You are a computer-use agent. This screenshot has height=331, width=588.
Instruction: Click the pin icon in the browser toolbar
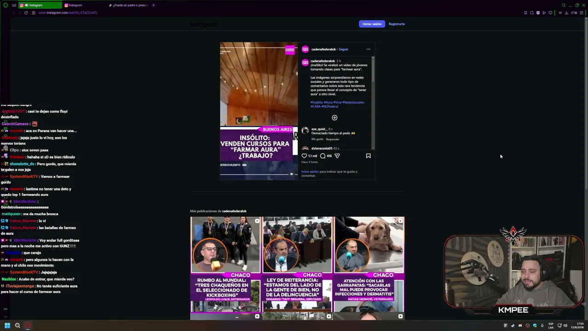click(x=526, y=13)
